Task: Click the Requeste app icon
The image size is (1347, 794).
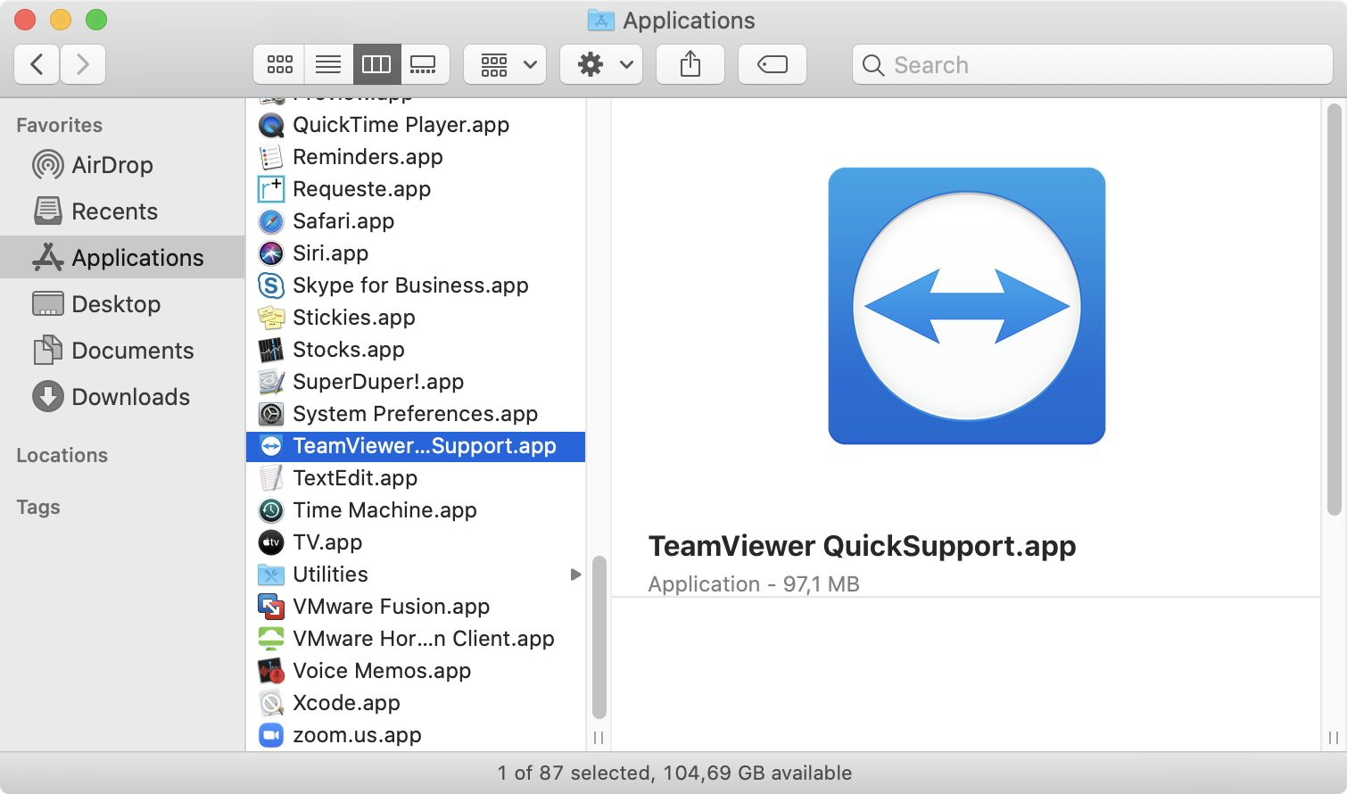Action: point(271,189)
